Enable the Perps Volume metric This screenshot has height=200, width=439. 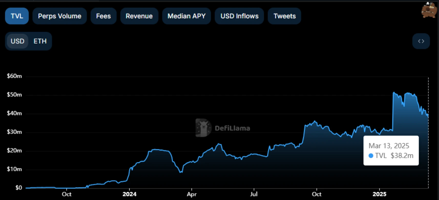(59, 16)
